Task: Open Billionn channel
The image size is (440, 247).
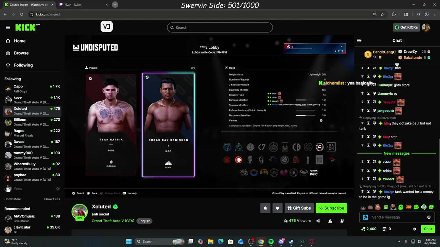Action: click(32, 122)
